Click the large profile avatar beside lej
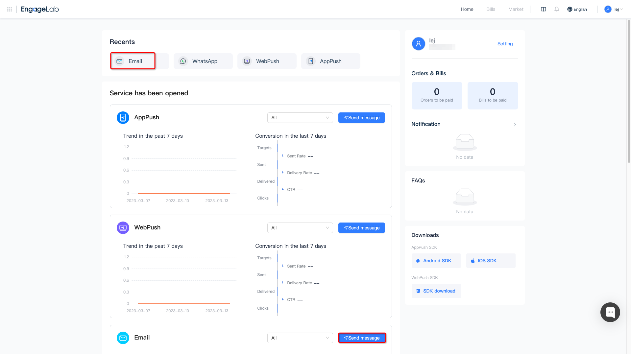Screen dimensions: 631x354 pos(419,44)
